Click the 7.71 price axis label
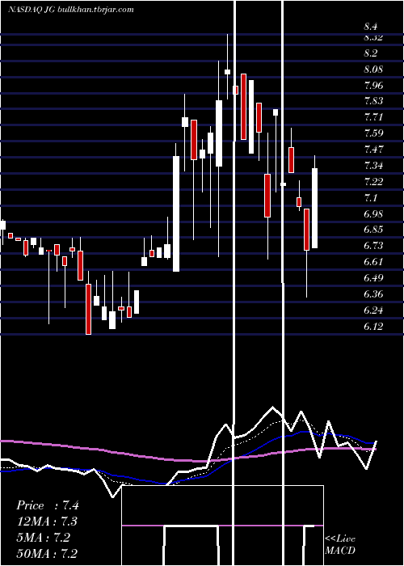Screen dimensions: 404x566 373,117
